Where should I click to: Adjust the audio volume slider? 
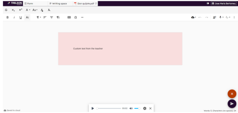click(x=137, y=108)
